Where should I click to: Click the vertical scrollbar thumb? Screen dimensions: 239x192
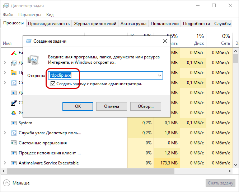coord(235,58)
